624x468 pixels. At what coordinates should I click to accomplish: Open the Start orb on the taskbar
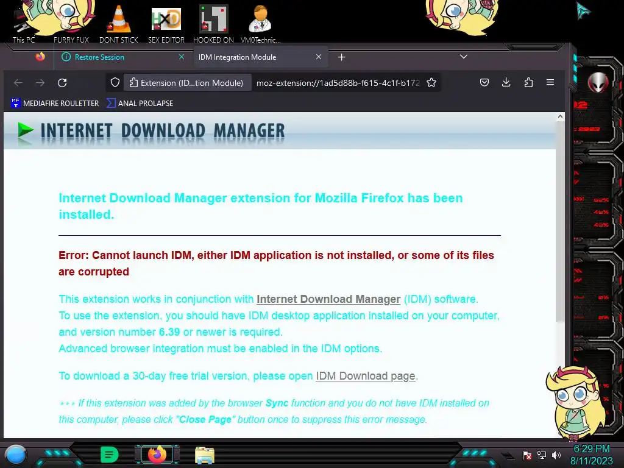click(16, 455)
